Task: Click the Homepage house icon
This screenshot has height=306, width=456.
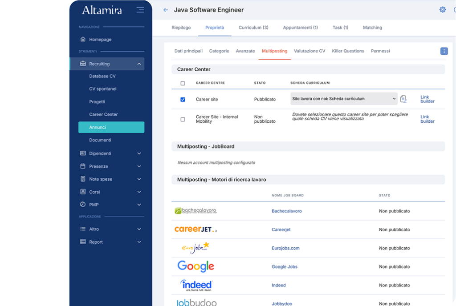Action: point(83,40)
